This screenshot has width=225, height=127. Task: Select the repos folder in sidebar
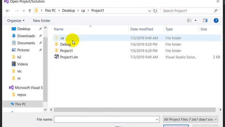coord(21,95)
